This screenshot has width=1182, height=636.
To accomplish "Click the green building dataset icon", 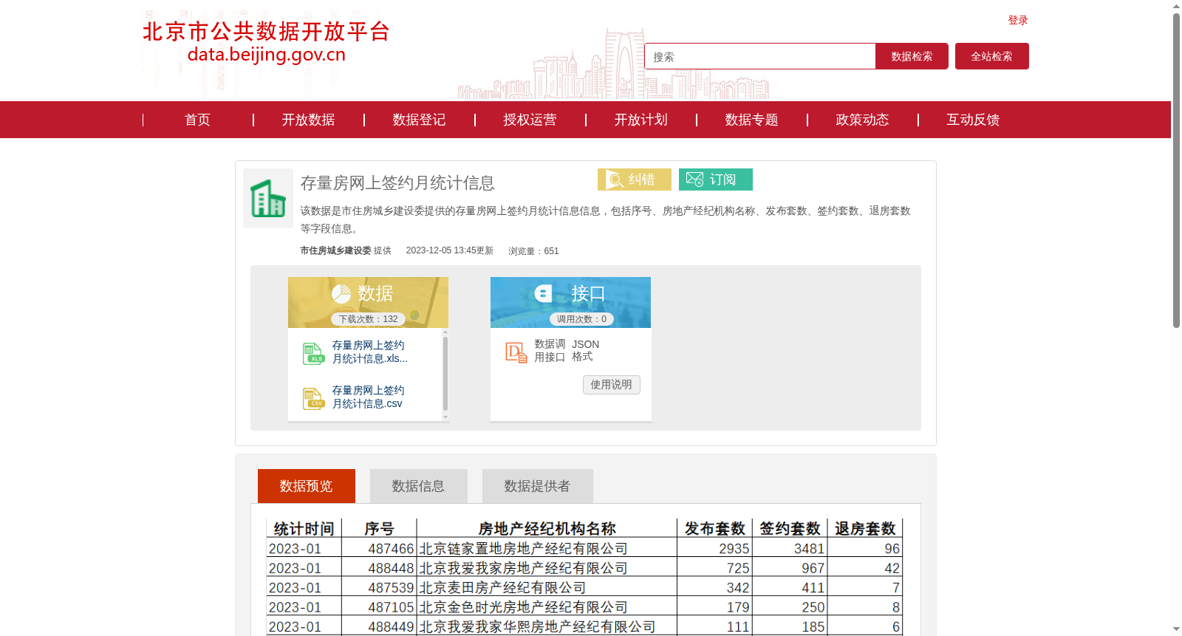I will [x=268, y=198].
